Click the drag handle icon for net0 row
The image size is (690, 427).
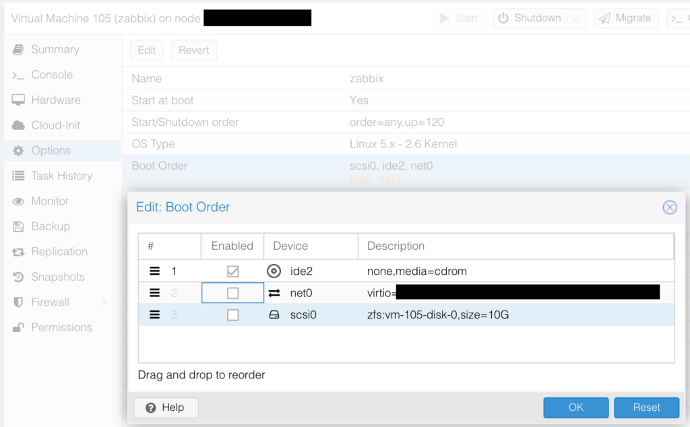point(154,293)
